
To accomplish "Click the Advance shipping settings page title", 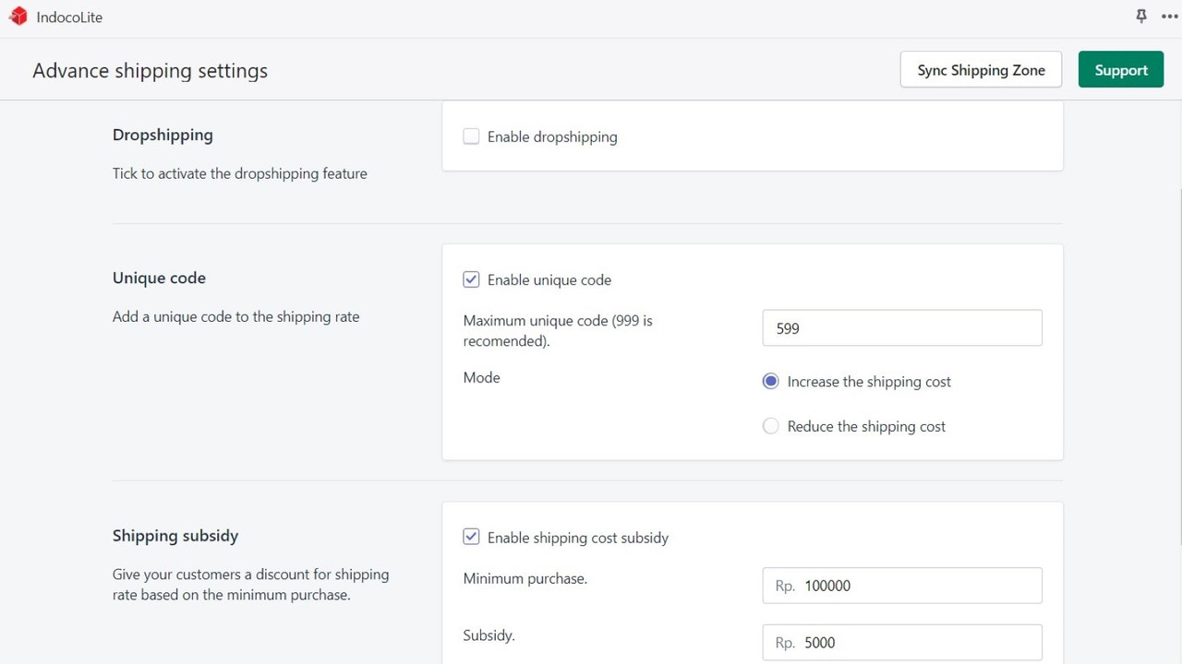I will pos(150,70).
